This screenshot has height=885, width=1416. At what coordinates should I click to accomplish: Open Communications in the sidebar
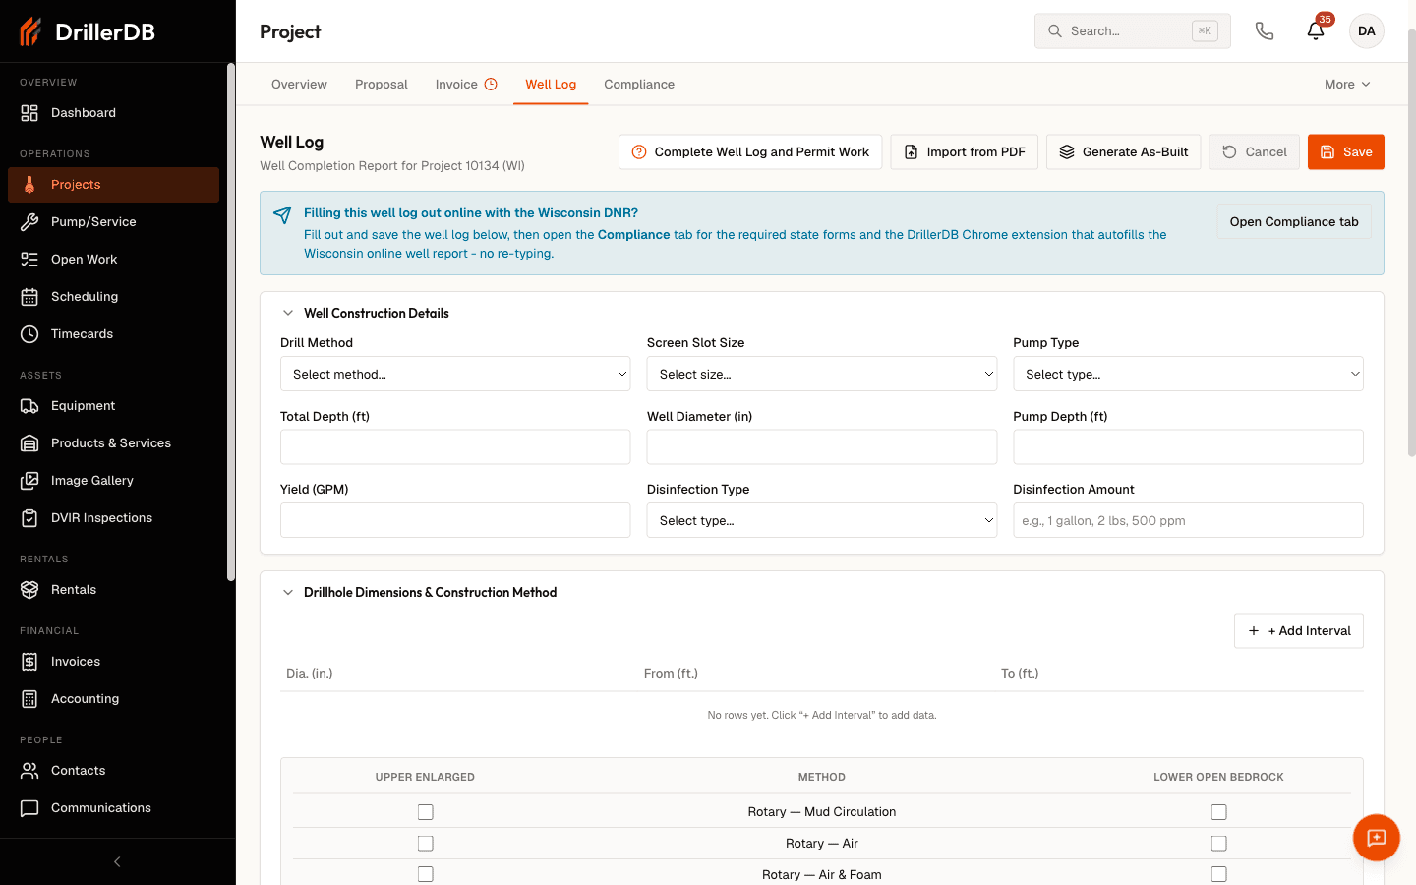(113, 808)
